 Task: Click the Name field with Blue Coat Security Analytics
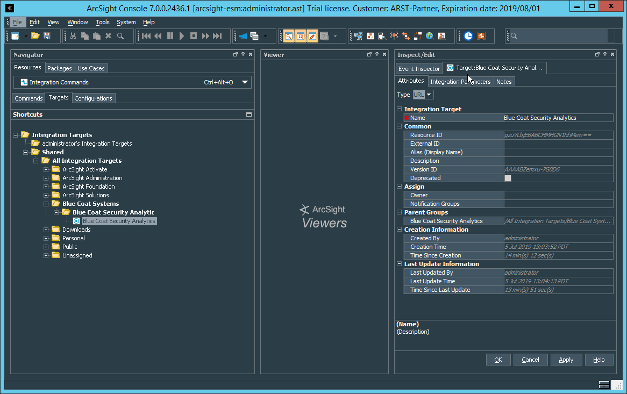pyautogui.click(x=558, y=118)
